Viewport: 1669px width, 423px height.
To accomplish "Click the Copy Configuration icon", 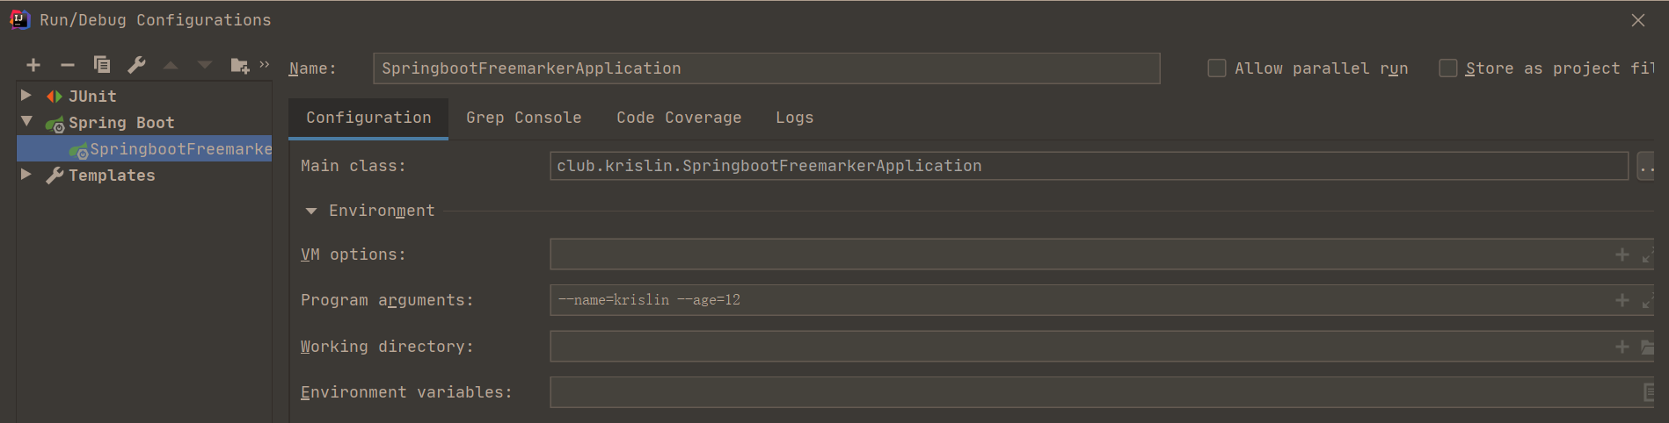I will (x=102, y=65).
